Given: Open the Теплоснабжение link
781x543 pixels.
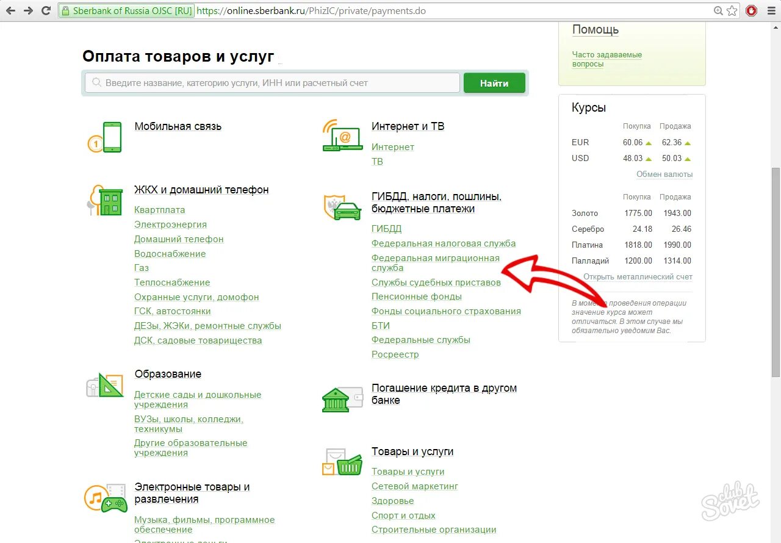Looking at the screenshot, I should pyautogui.click(x=172, y=282).
